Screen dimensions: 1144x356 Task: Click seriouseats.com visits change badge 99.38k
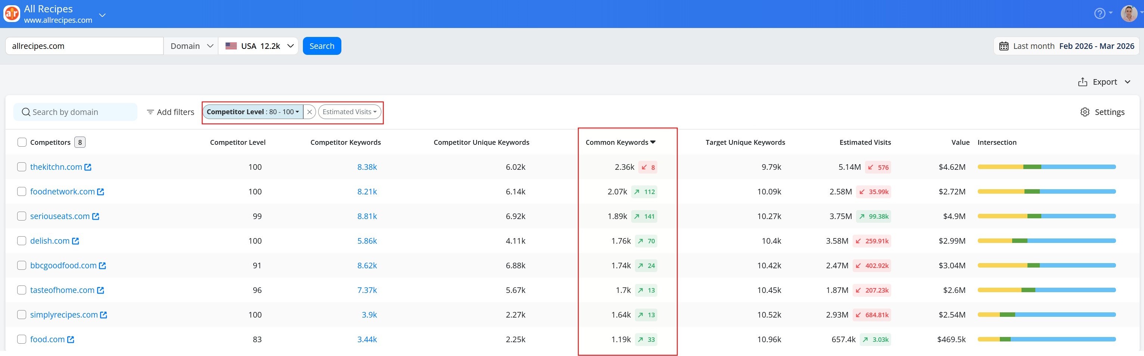(873, 216)
